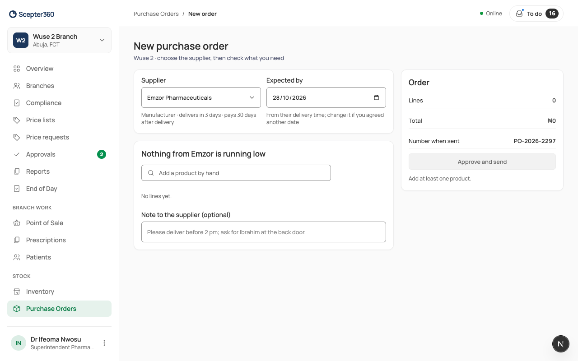Click the Compliance checklist icon
Viewport: 578px width, 361px height.
point(17,103)
